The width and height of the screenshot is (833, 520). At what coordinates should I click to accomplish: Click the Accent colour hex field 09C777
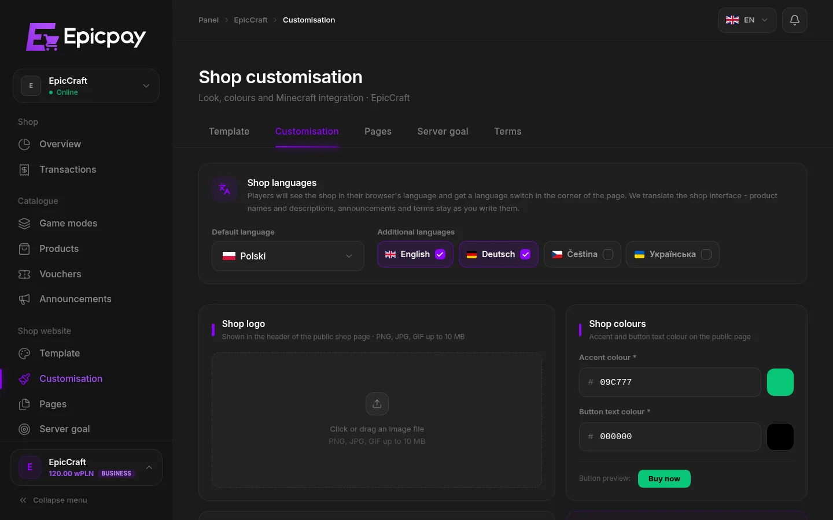[x=670, y=382]
